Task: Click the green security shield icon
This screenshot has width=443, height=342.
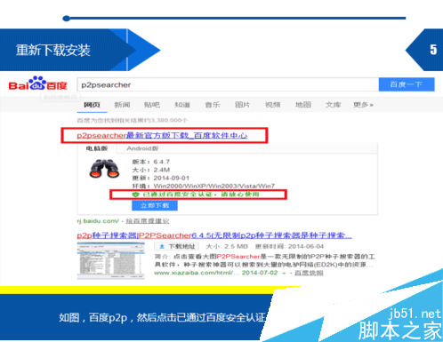Action: point(135,195)
